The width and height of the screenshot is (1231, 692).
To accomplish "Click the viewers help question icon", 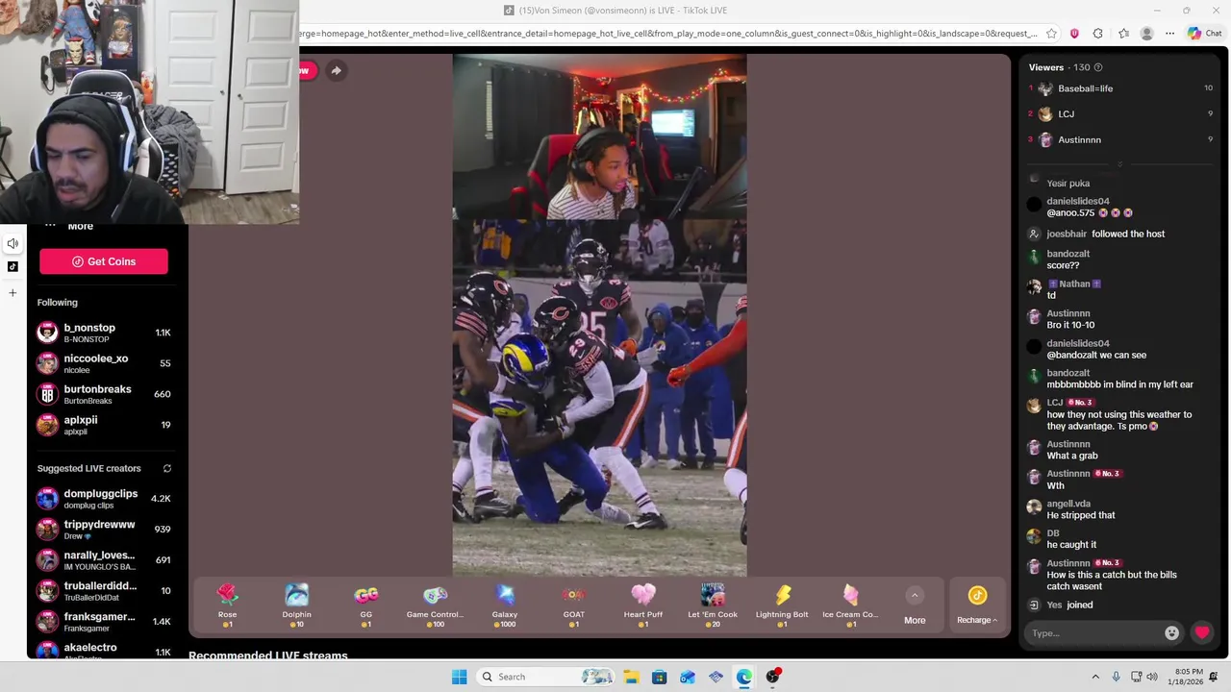I will click(1098, 67).
